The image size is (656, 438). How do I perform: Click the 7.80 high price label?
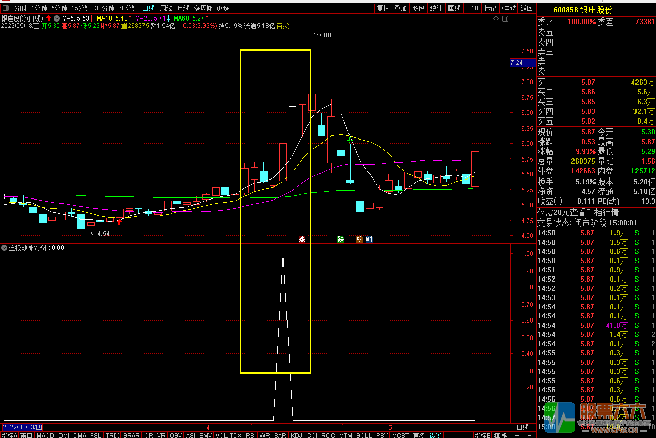coord(325,35)
